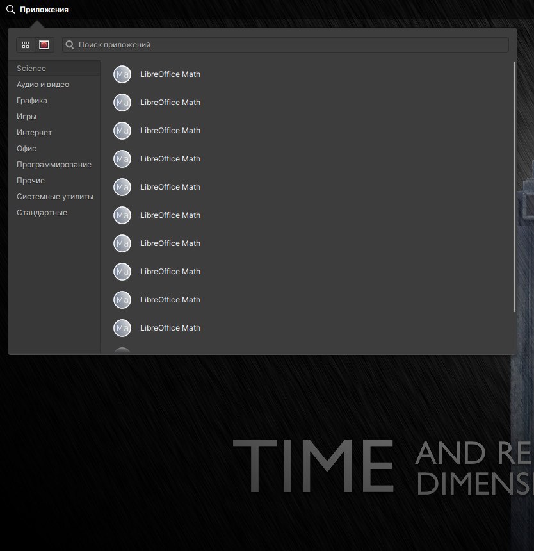Click the Поиск приложений search field

pos(285,45)
